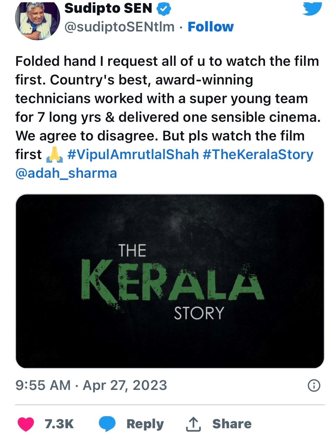
Task: Click the Sudipto SEN display name
Action: point(108,9)
